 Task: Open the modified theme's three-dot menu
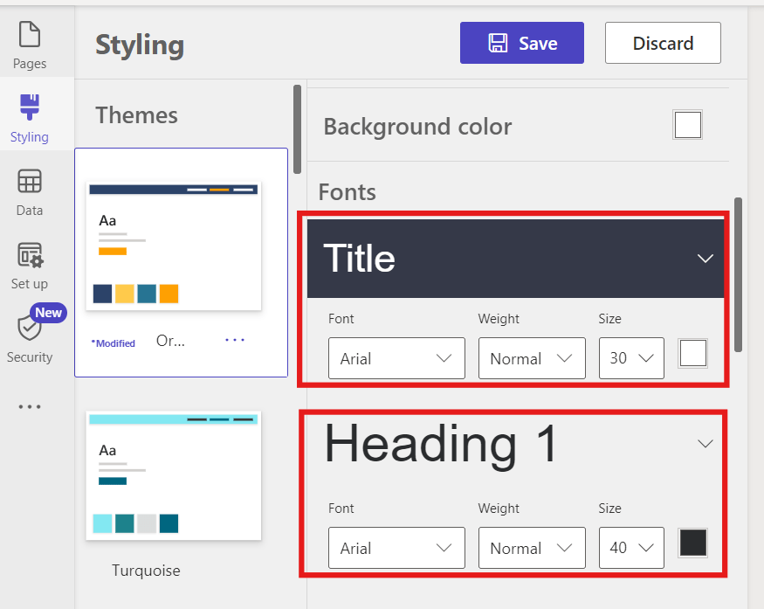[x=235, y=340]
